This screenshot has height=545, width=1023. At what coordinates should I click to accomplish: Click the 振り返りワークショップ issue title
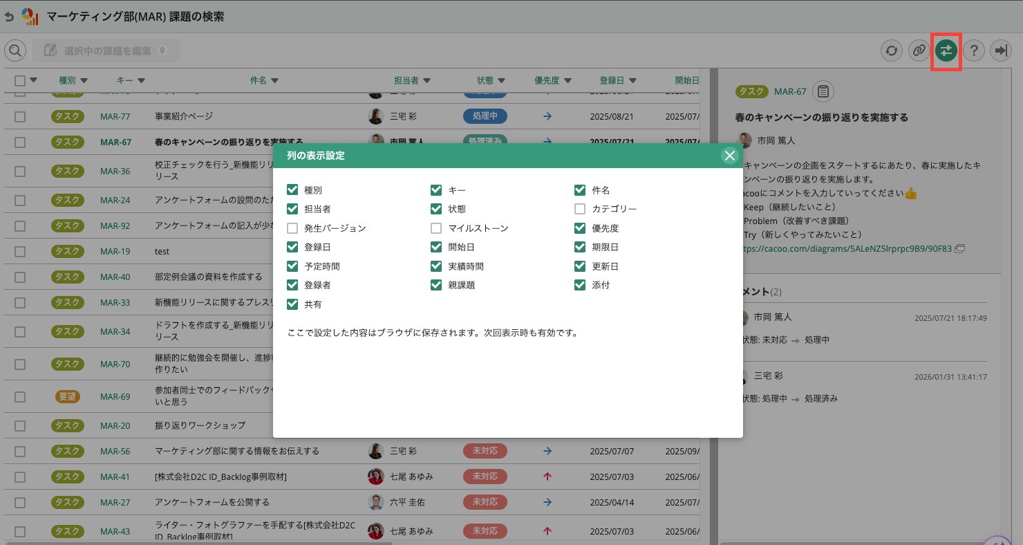click(200, 425)
